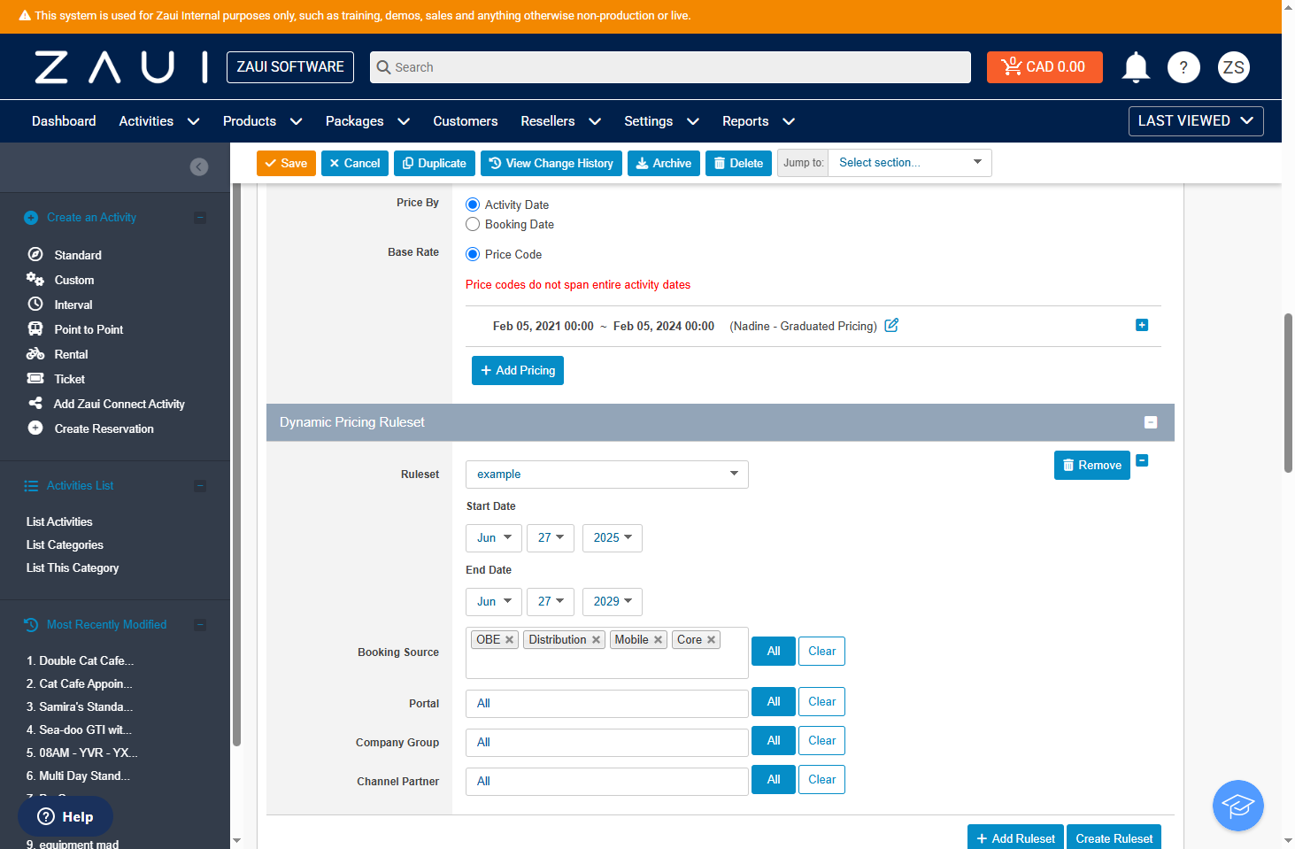The height and width of the screenshot is (849, 1295).
Task: Collapse the Activities List sidebar panel
Action: point(200,486)
